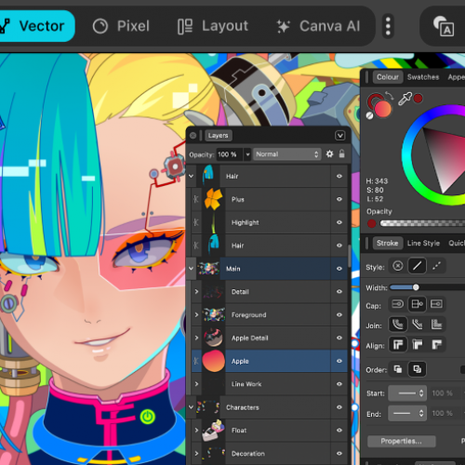Open the three-dot more options menu
This screenshot has height=465, width=465.
point(388,26)
